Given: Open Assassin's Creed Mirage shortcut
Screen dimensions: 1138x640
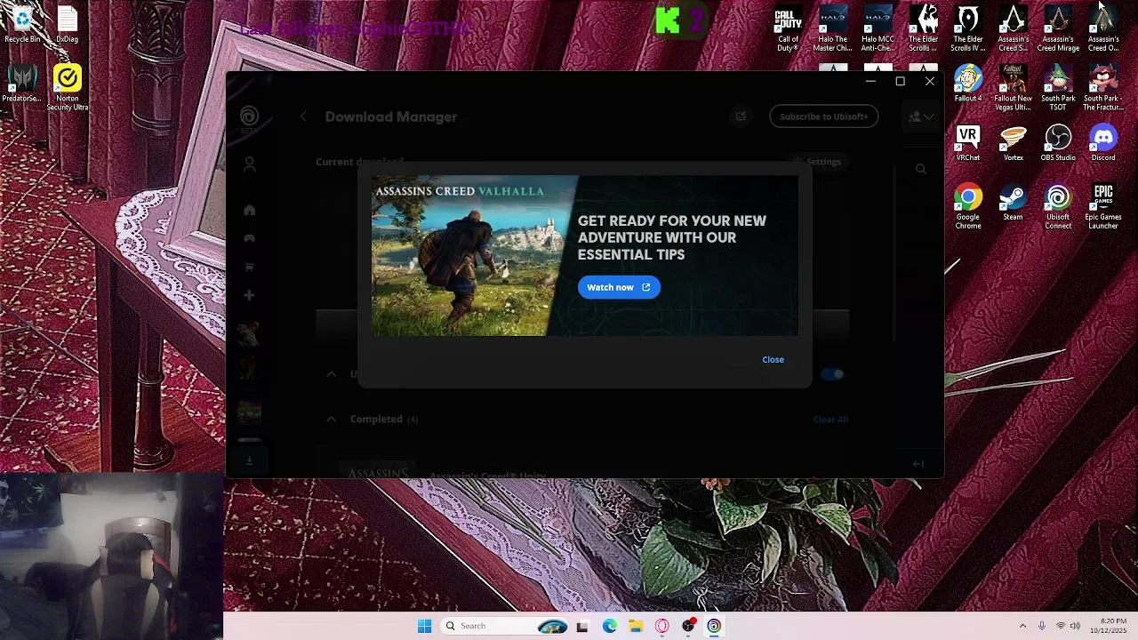Looking at the screenshot, I should click(1058, 29).
